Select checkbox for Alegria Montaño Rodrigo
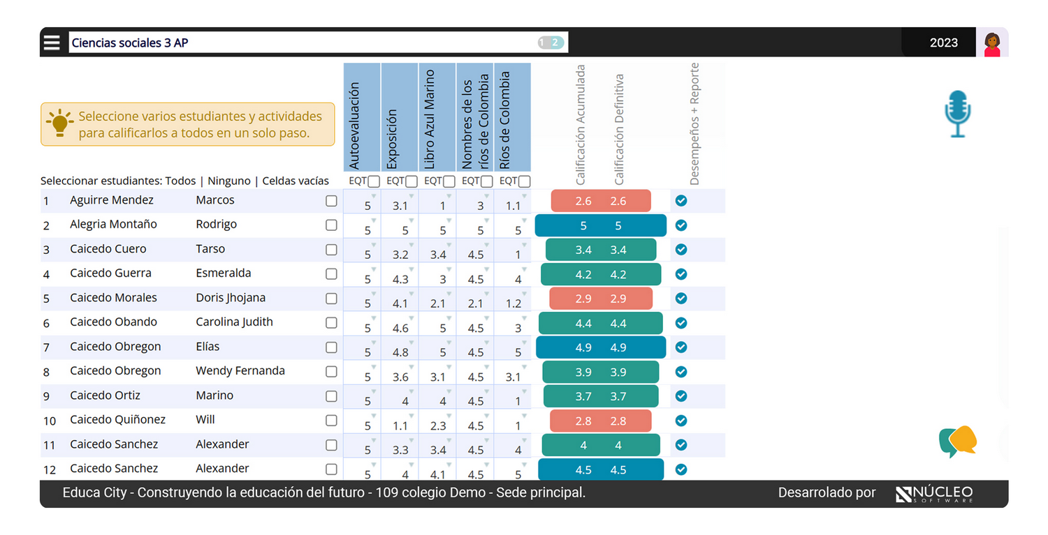 tap(331, 225)
